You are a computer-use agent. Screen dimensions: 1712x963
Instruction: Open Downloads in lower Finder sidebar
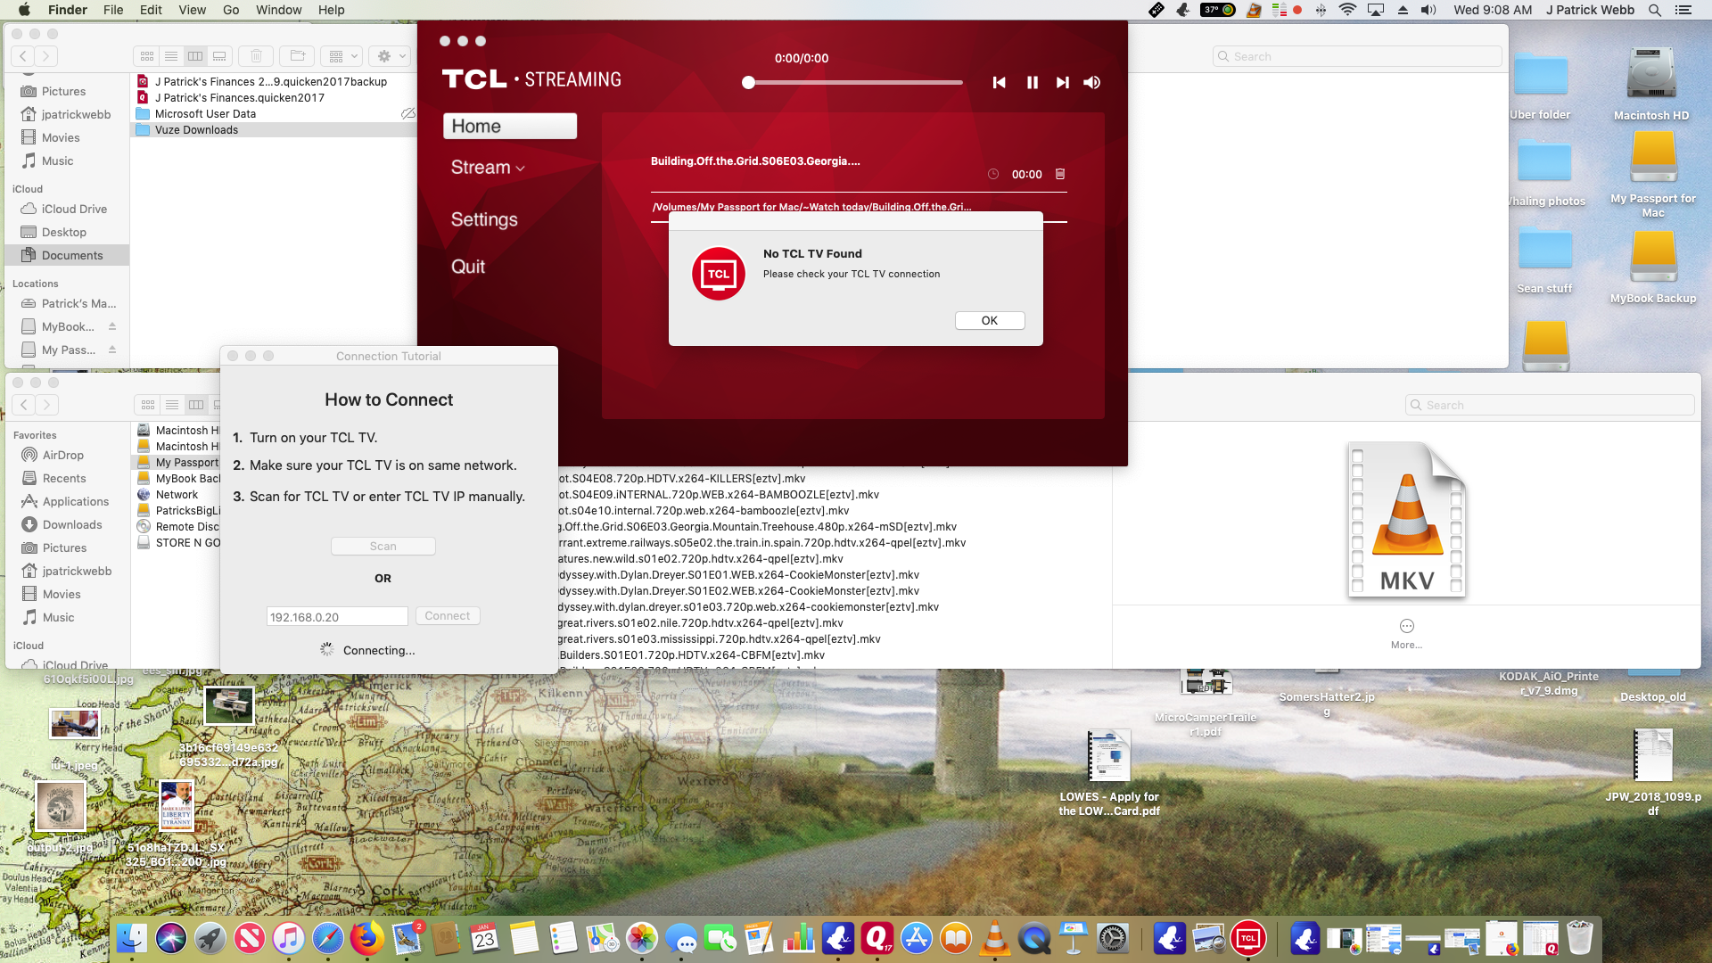pyautogui.click(x=68, y=524)
